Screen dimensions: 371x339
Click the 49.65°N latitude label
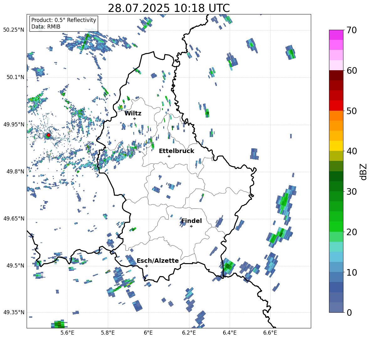pyautogui.click(x=14, y=219)
